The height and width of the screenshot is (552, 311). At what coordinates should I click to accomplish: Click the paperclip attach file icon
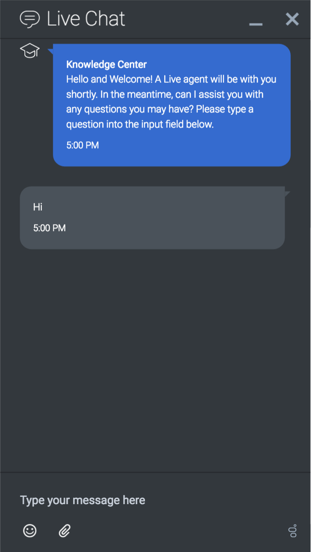[64, 530]
